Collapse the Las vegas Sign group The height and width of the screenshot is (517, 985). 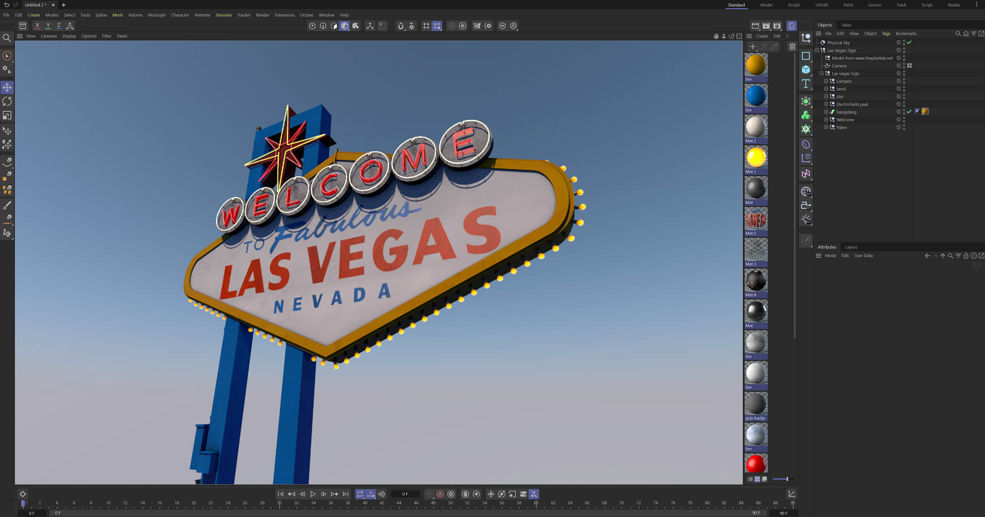821,74
